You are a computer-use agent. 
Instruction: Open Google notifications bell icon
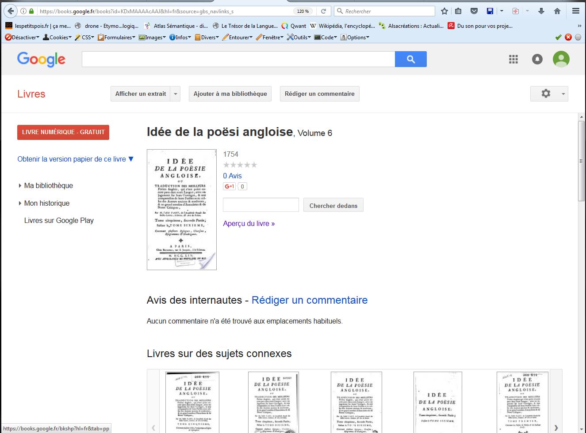click(x=537, y=59)
